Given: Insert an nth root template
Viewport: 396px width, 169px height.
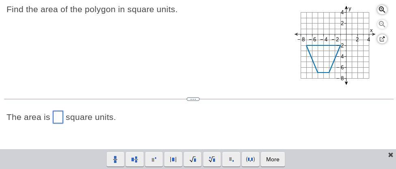Looking at the screenshot, I should [x=212, y=159].
